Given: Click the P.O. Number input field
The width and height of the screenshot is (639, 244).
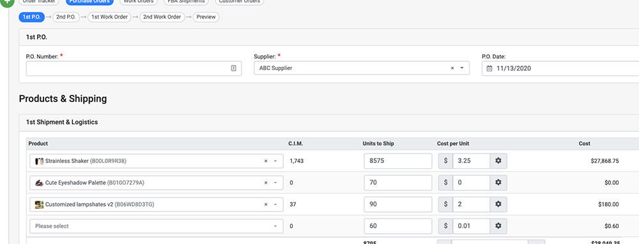Looking at the screenshot, I should click(134, 68).
